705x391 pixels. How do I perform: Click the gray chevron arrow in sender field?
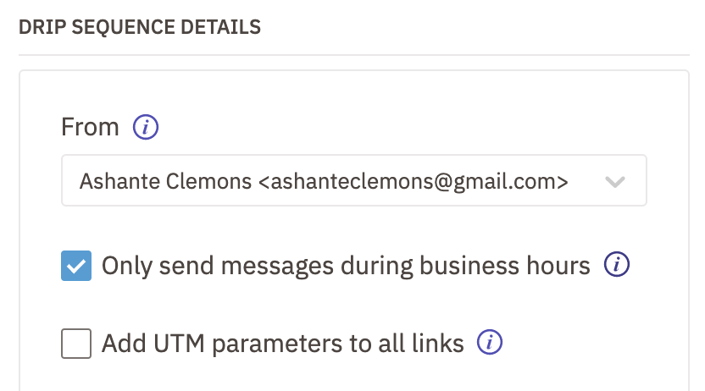click(x=614, y=182)
